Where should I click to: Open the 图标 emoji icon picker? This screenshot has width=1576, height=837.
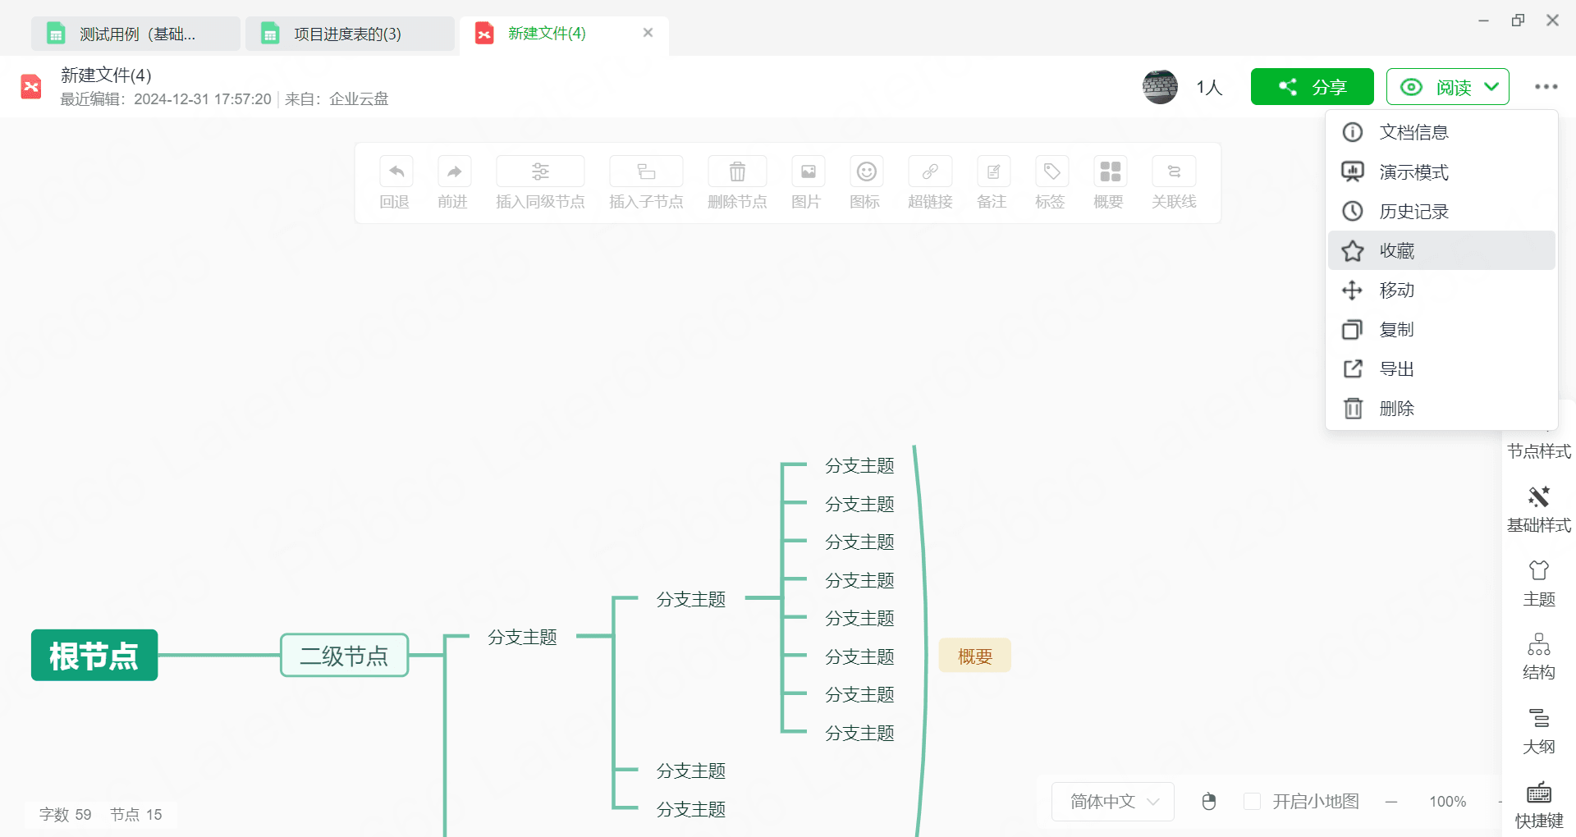(x=866, y=172)
